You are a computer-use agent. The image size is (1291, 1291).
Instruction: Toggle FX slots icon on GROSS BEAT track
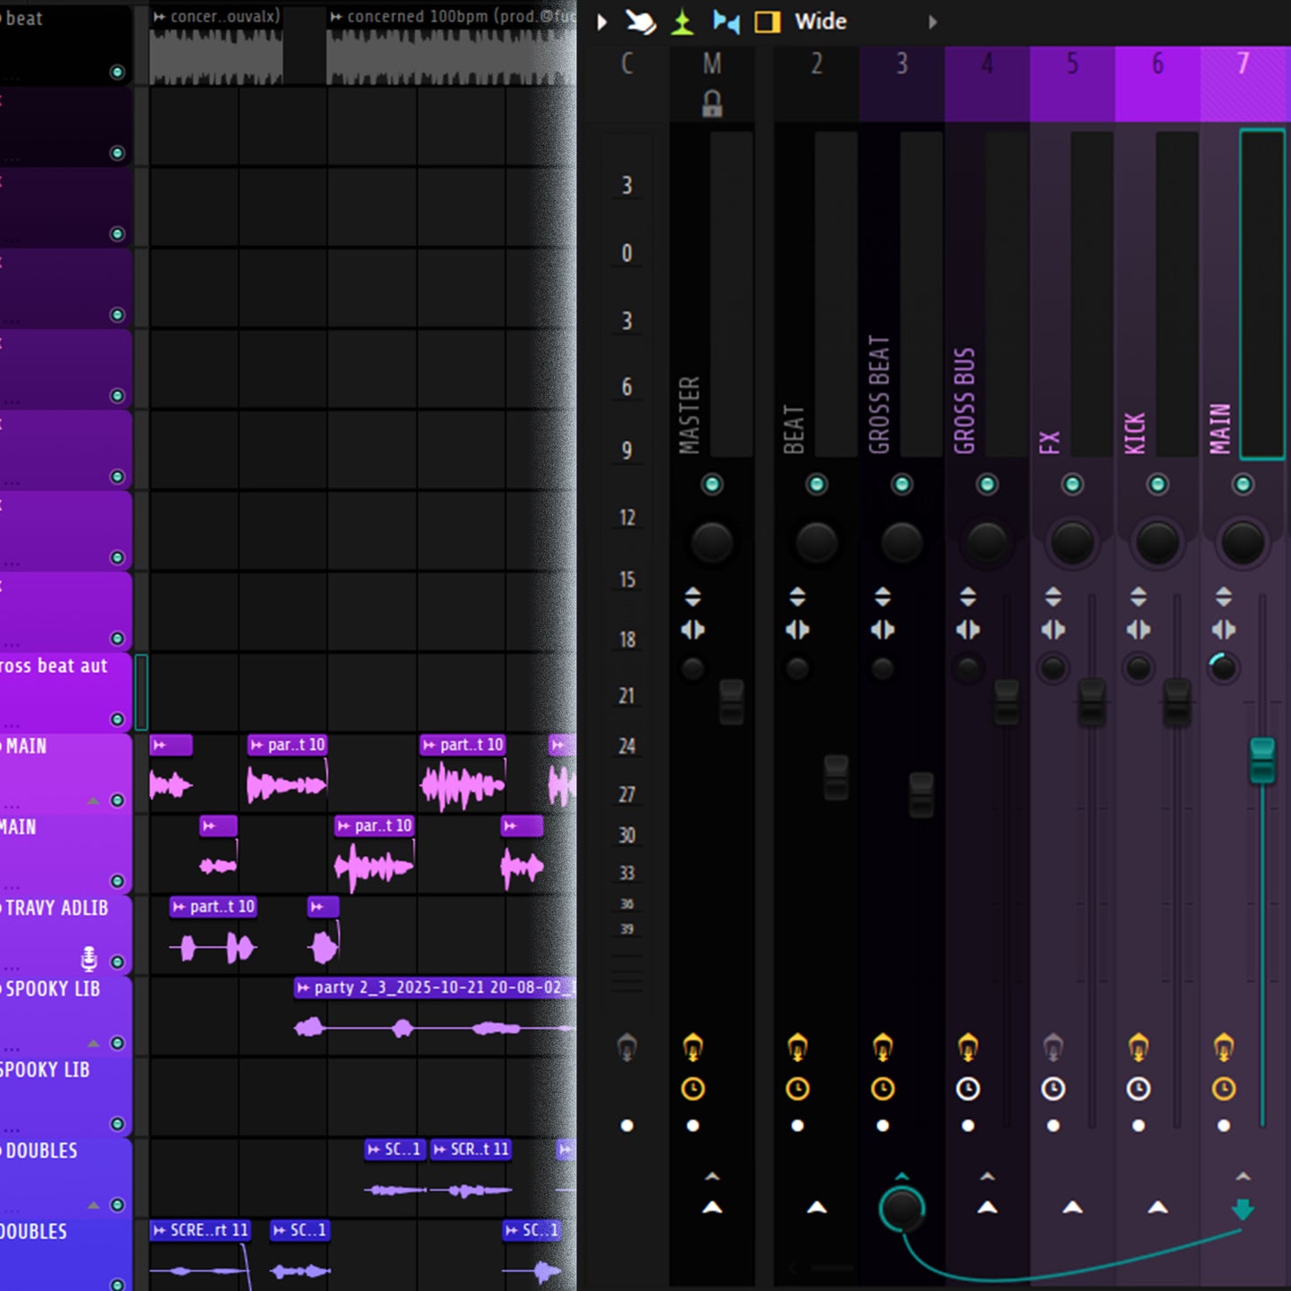coord(883,1046)
